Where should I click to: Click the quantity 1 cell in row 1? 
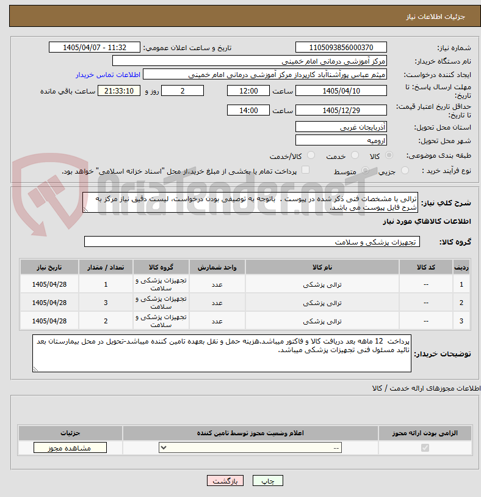[106, 284]
